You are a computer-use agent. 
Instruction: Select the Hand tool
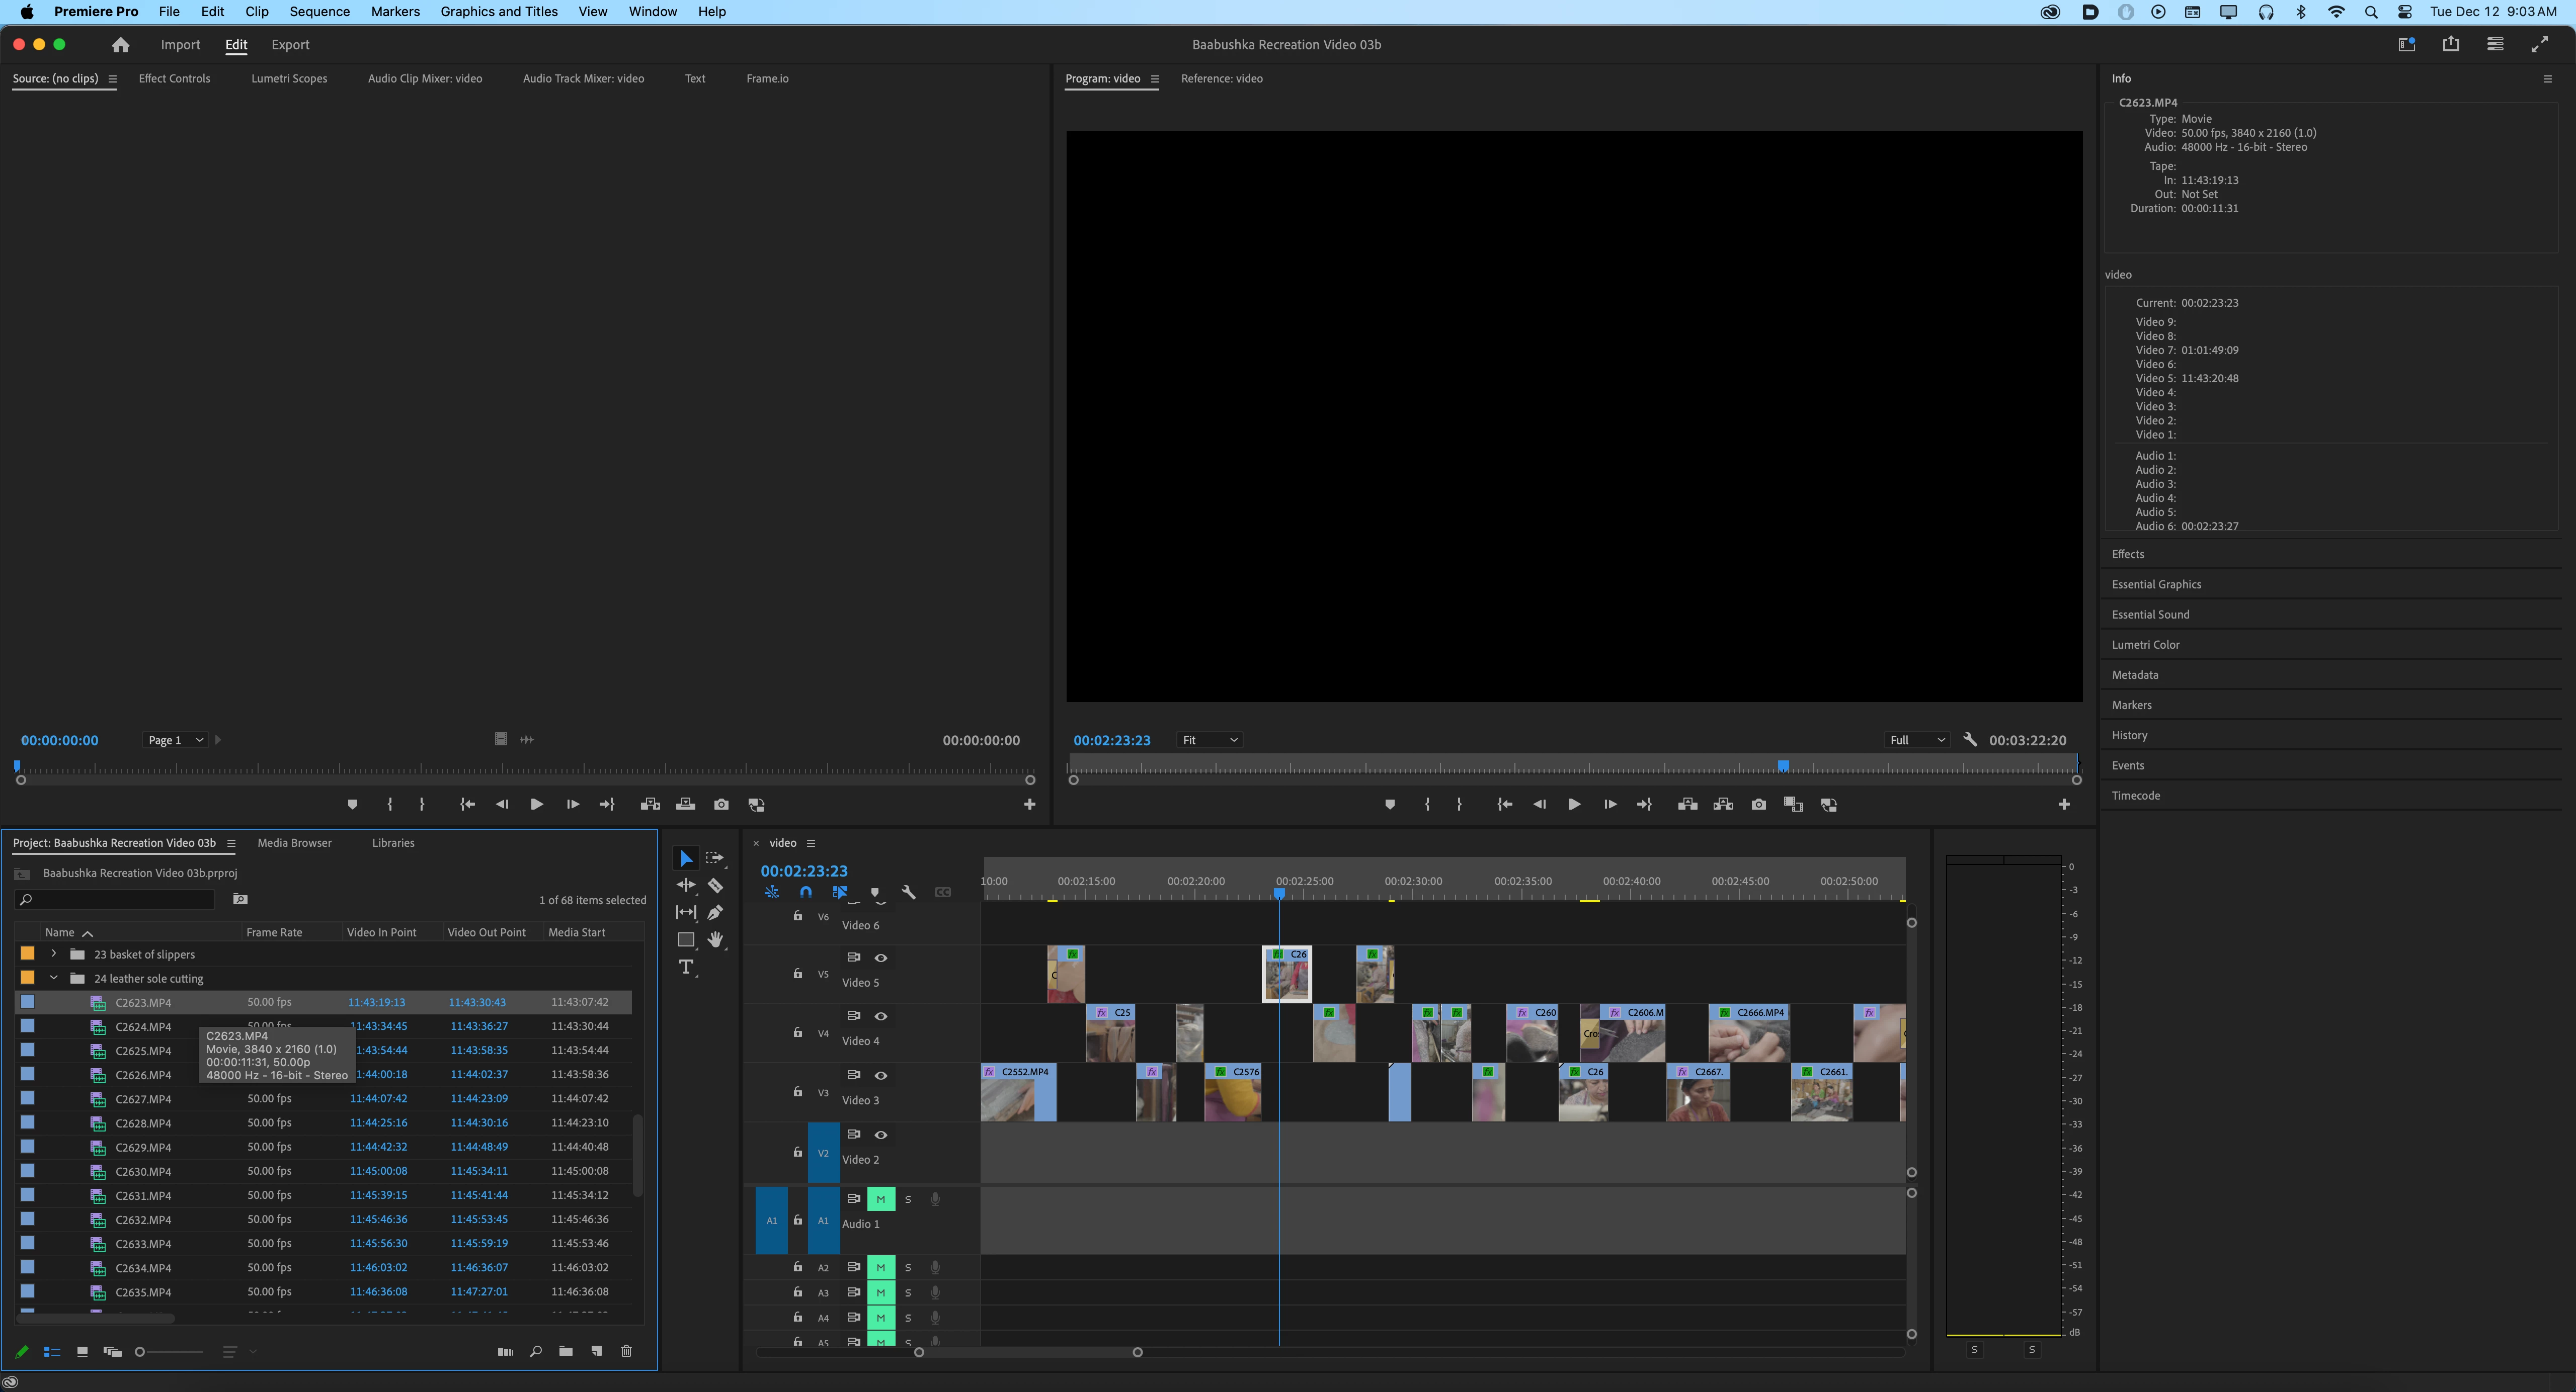(715, 939)
